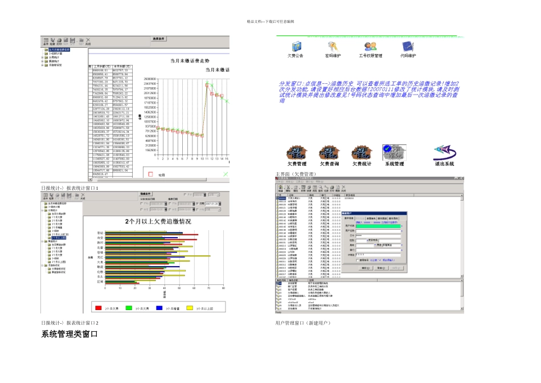
Task: Click 查找 magnifier icon in user management toolbar
Action: tap(321, 188)
